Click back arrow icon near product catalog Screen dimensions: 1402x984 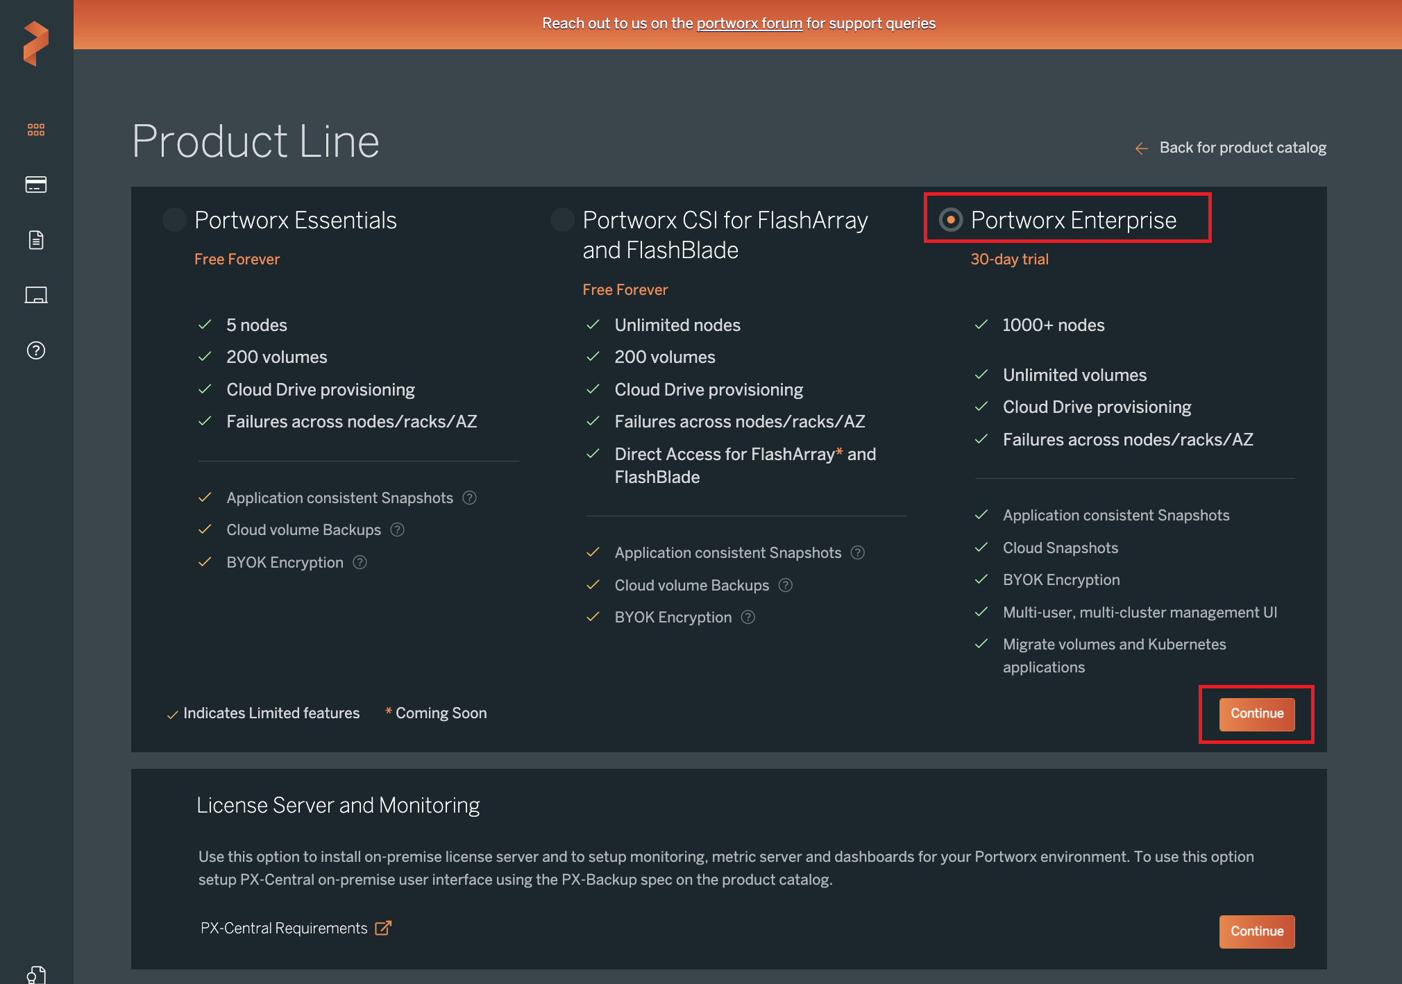point(1142,149)
